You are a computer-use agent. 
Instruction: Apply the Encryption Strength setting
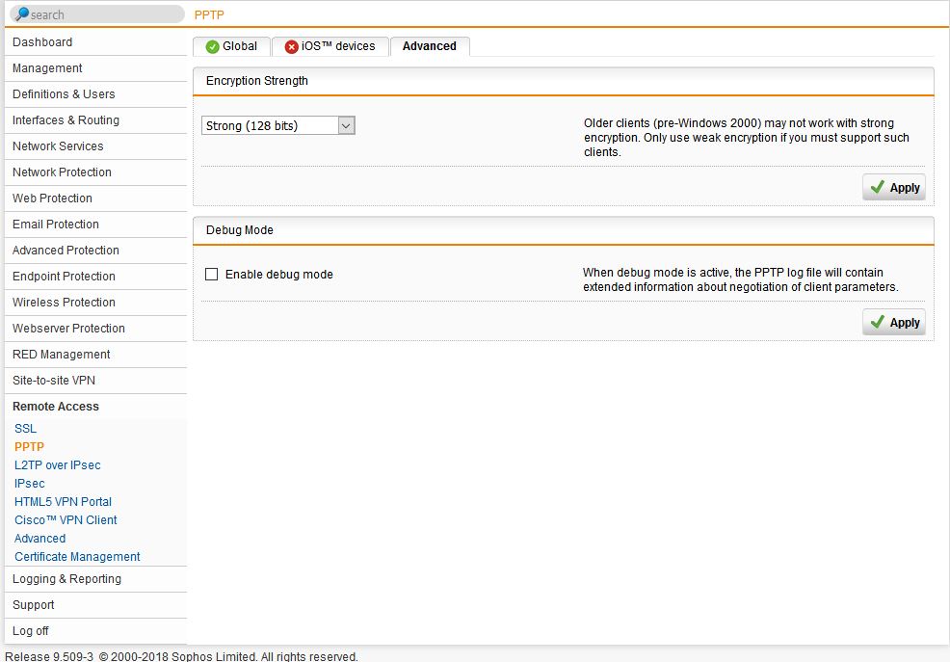click(894, 187)
